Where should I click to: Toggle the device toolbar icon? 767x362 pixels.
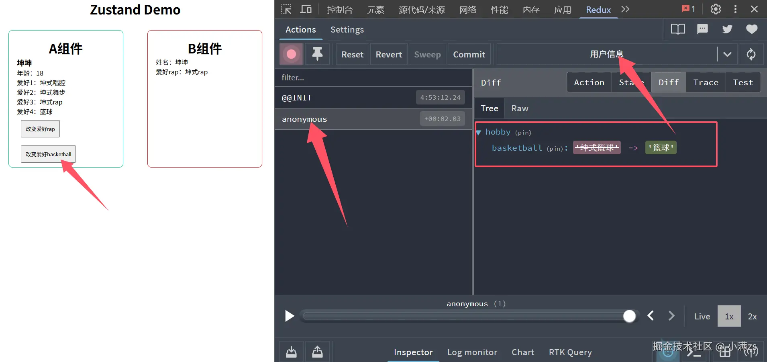tap(306, 9)
